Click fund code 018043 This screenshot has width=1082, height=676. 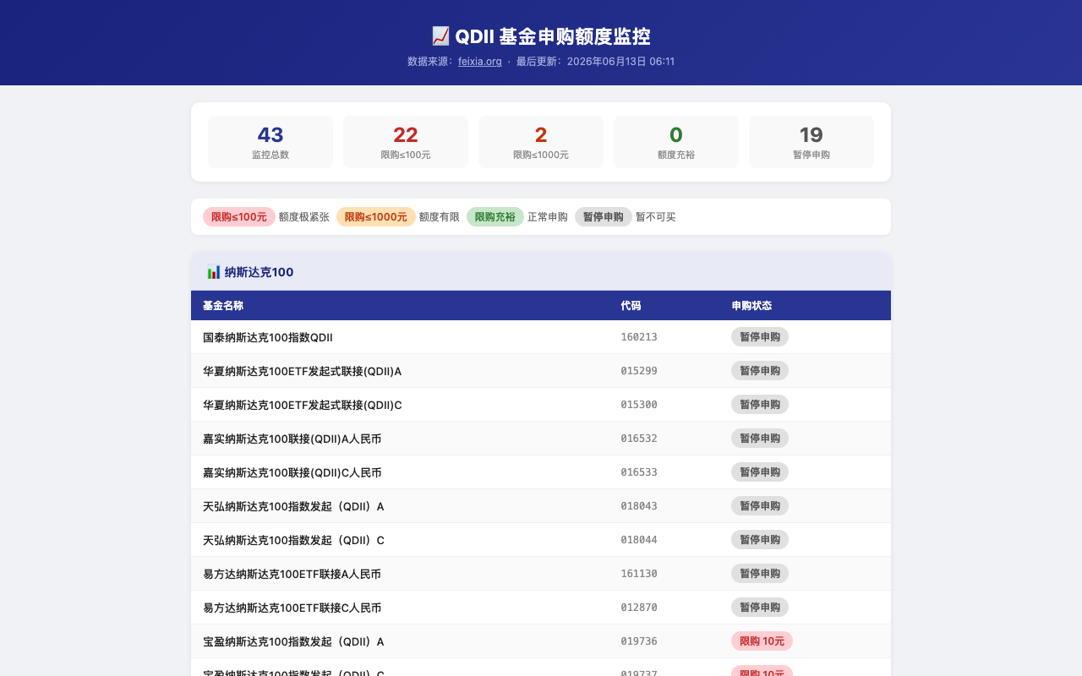point(639,506)
